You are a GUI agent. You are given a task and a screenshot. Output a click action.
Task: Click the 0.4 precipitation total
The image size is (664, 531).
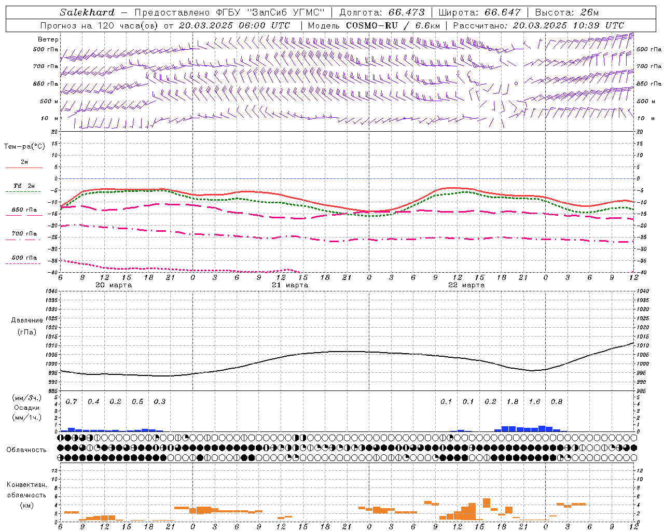coord(93,402)
